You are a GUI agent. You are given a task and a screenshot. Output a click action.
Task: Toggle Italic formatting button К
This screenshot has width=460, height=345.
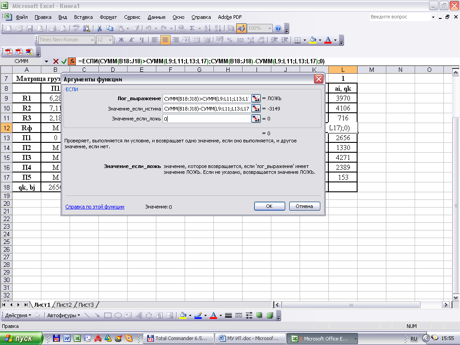click(132, 40)
